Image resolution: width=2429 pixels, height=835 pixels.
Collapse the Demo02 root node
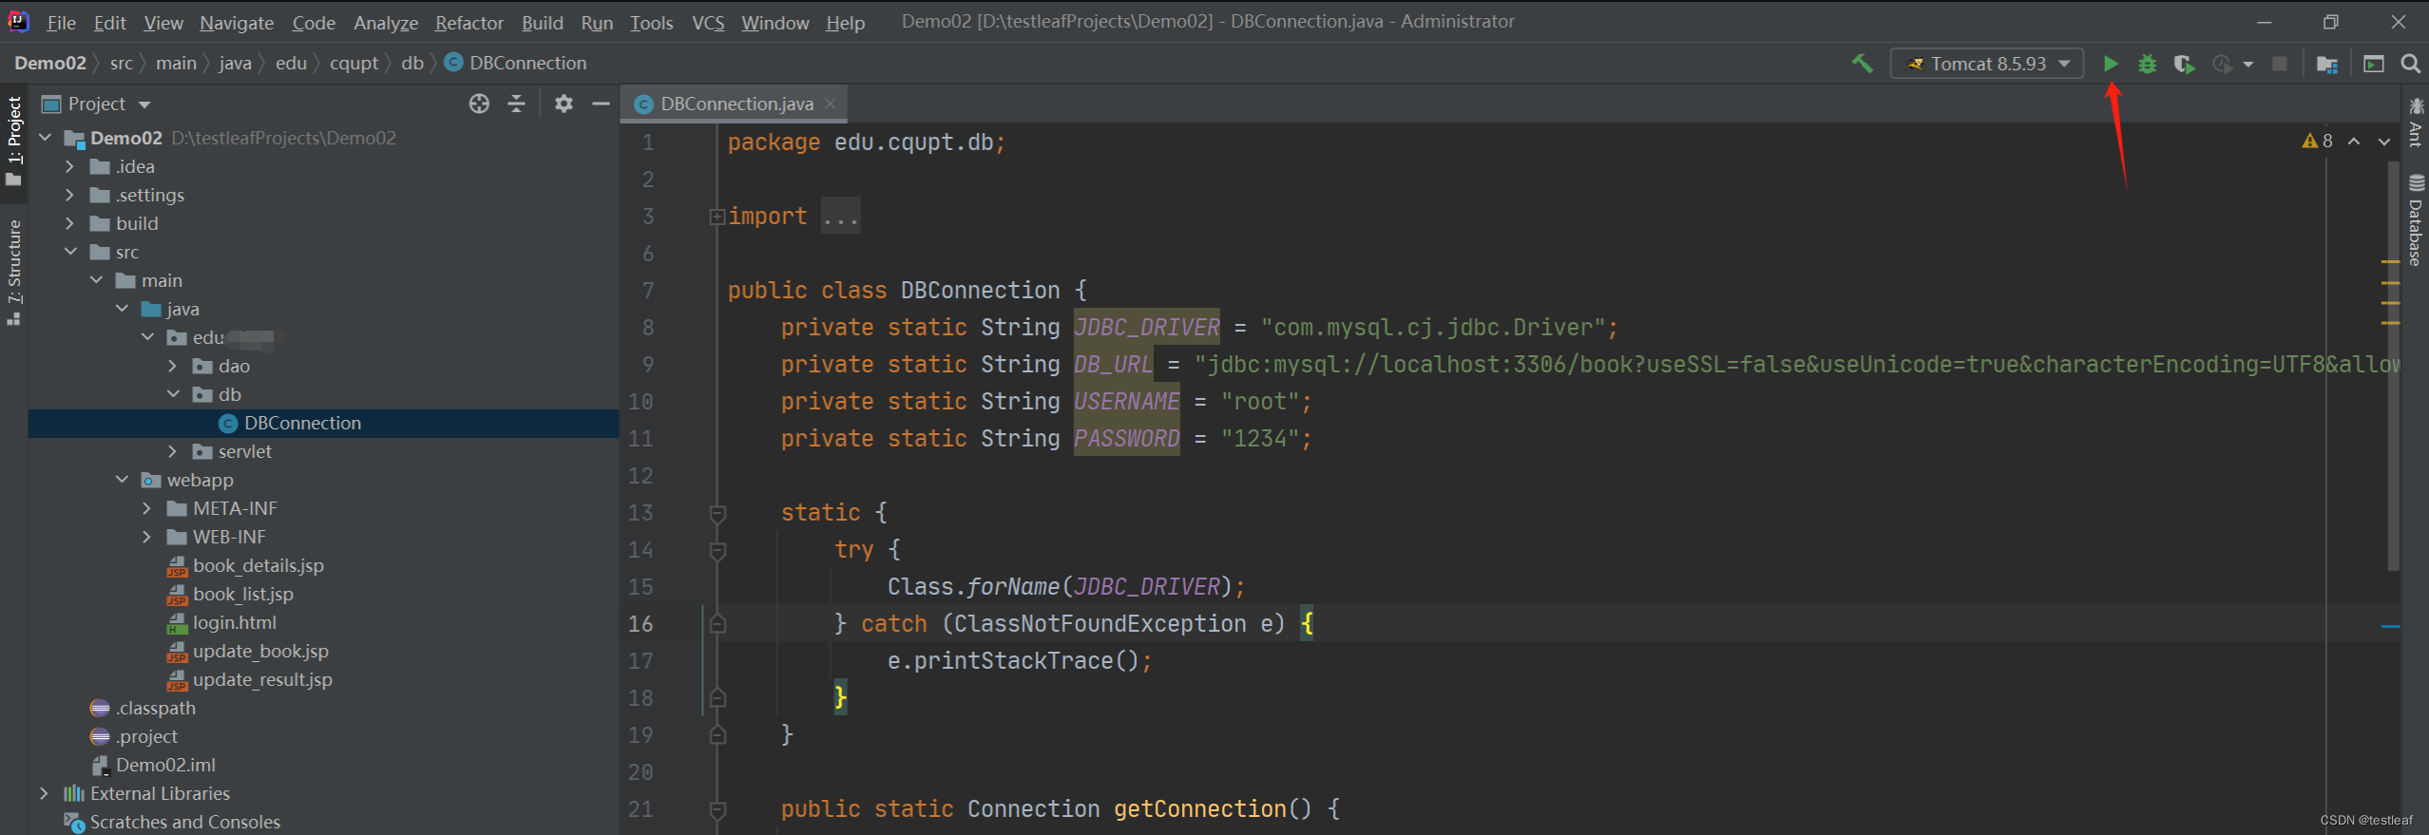coord(45,138)
